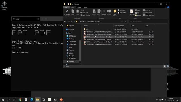Open Chrome from the taskbar
Screen dimensions: 181x102
(x=20, y=99)
